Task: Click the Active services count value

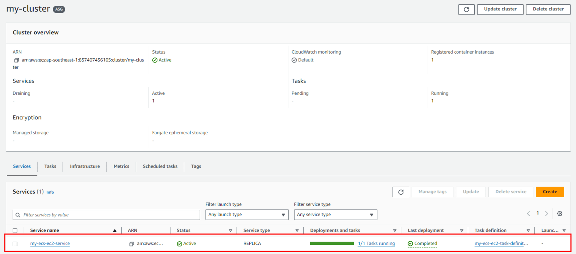Action: tap(153, 101)
